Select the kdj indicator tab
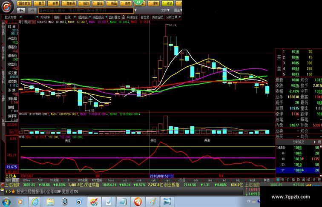322x207 pixels. pos(238,180)
